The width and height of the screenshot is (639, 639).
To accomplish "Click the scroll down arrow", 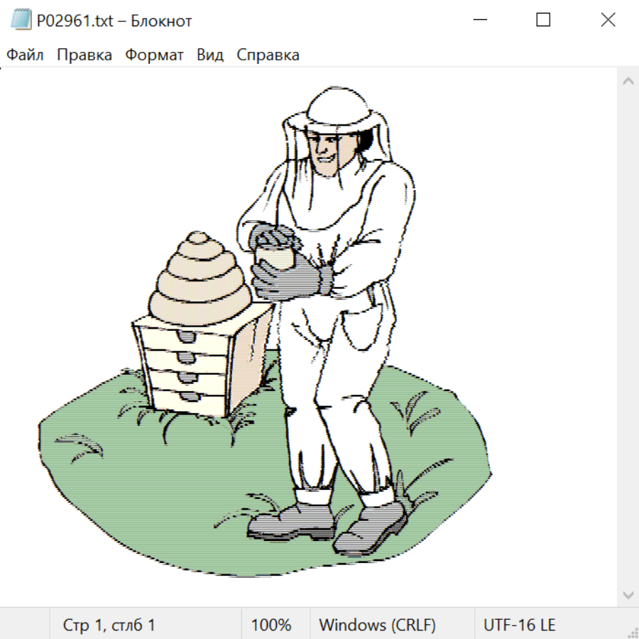I will click(628, 594).
